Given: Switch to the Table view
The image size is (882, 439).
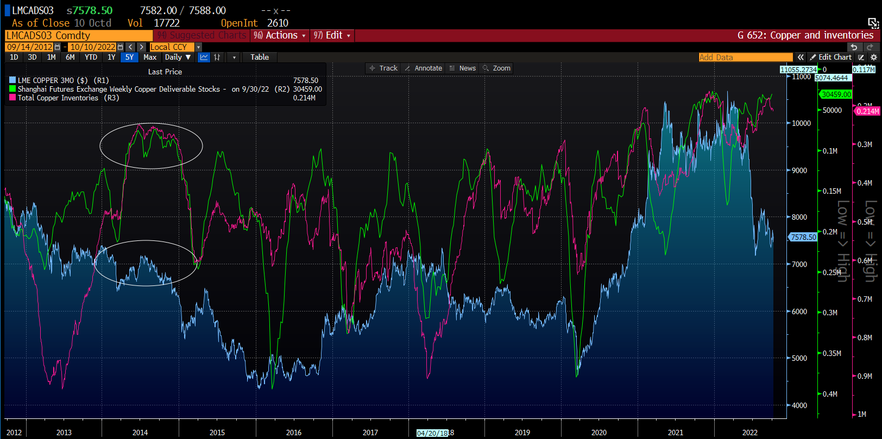Looking at the screenshot, I should point(260,57).
